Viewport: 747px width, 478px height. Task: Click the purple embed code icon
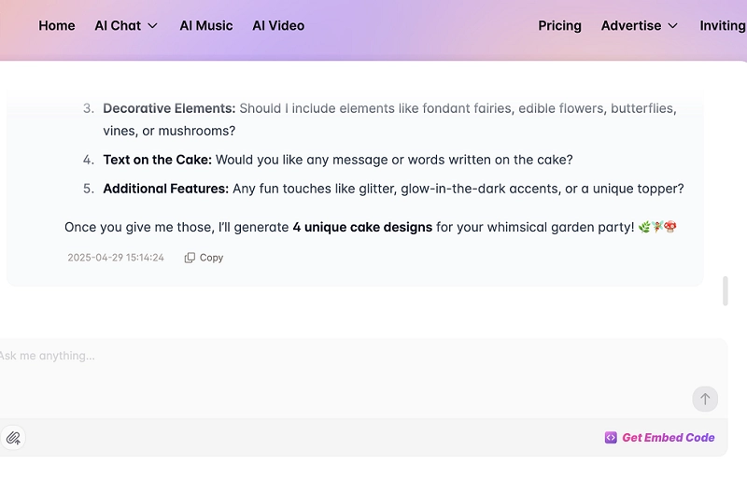click(x=611, y=437)
